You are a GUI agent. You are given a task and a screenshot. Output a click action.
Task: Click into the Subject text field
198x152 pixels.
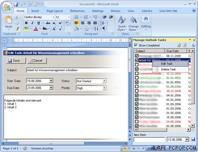pyautogui.click(x=76, y=70)
